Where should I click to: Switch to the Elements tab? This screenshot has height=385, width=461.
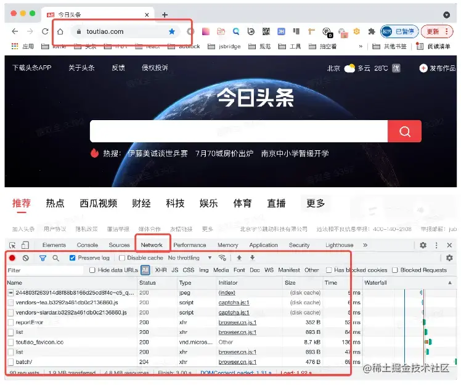pyautogui.click(x=54, y=245)
